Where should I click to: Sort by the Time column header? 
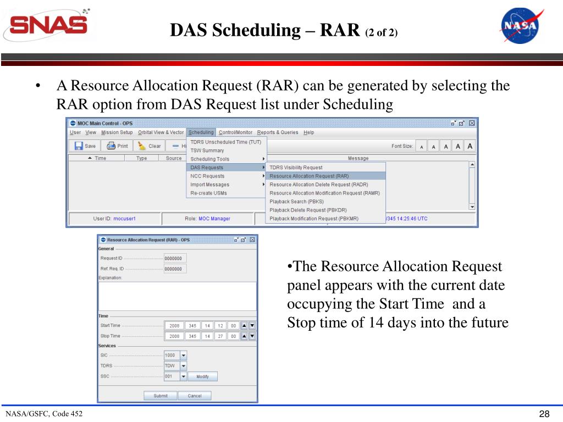[x=97, y=158]
